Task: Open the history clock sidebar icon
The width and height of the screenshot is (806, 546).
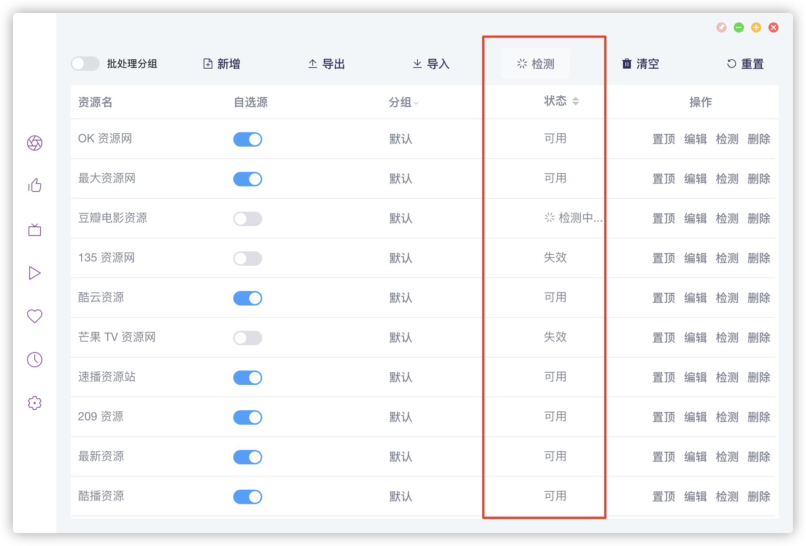Action: [35, 360]
